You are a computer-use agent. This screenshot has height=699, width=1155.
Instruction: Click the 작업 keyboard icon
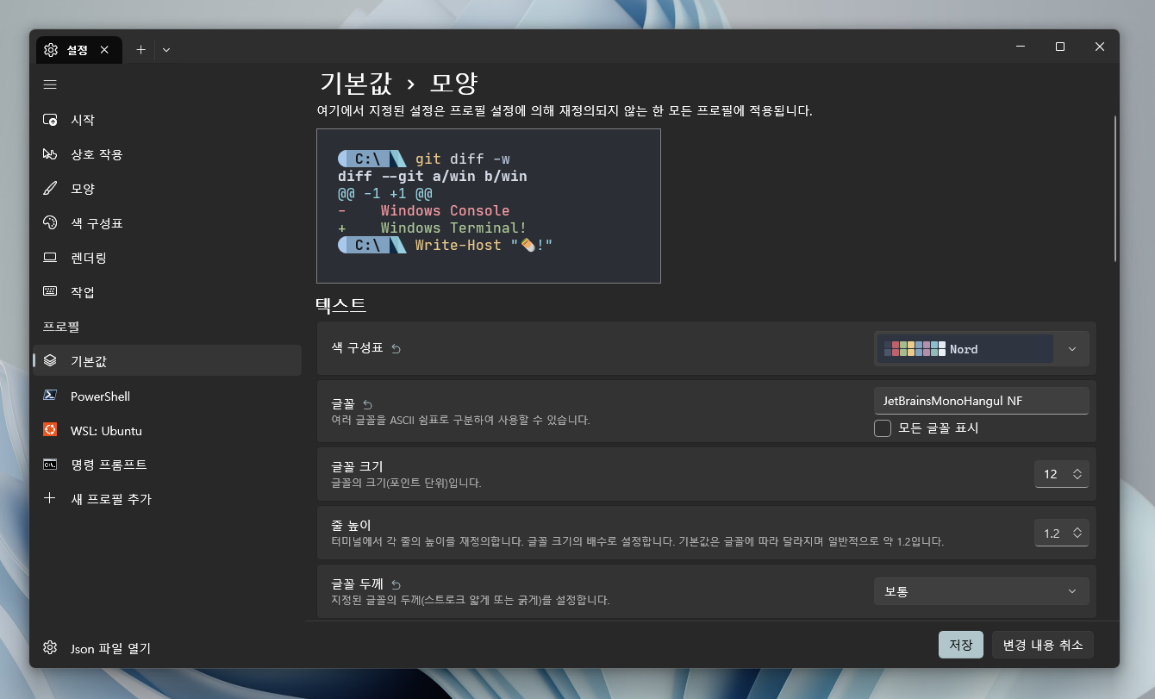pyautogui.click(x=50, y=292)
